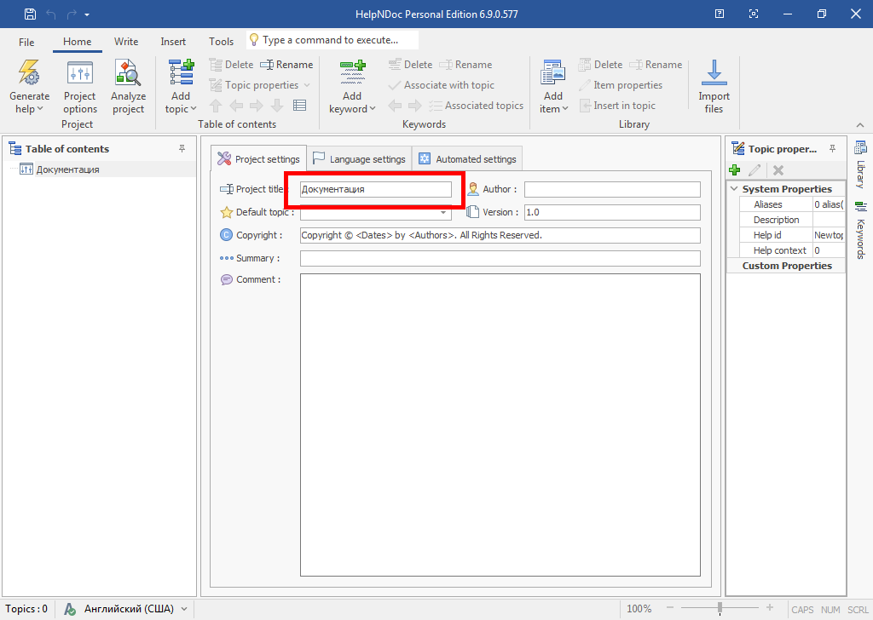873x620 pixels.
Task: Click list view icon beside topic move arrows
Action: pos(299,105)
